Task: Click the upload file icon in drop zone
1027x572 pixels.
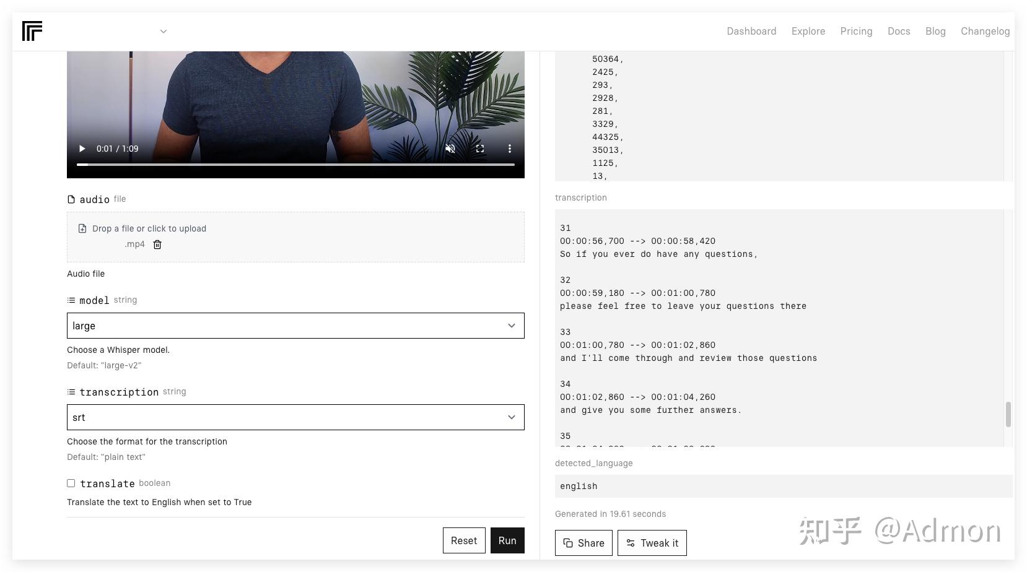Action: tap(82, 228)
